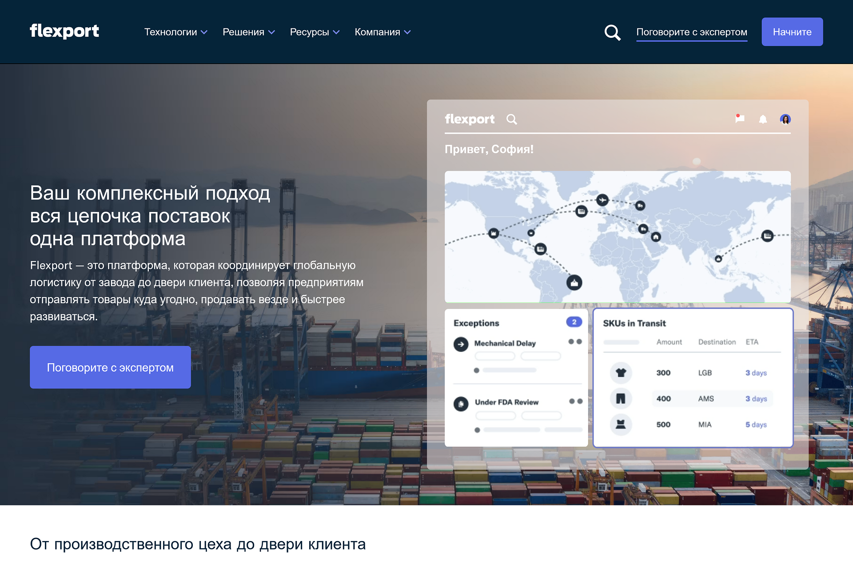The height and width of the screenshot is (569, 853).
Task: Click the Under FDA Review exception title
Action: point(506,402)
